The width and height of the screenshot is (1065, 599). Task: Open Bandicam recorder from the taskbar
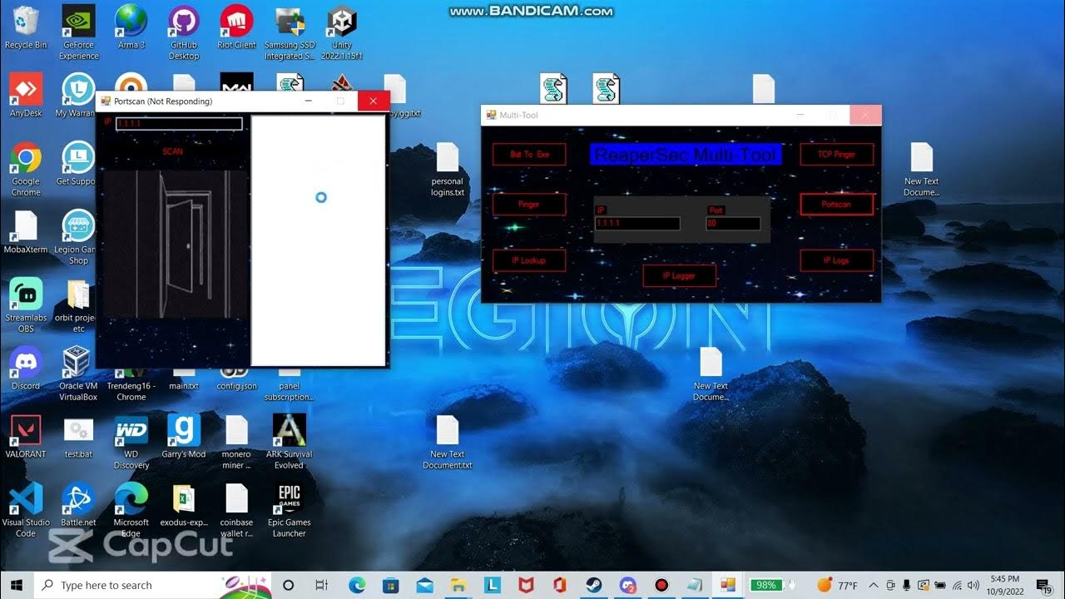pos(661,585)
